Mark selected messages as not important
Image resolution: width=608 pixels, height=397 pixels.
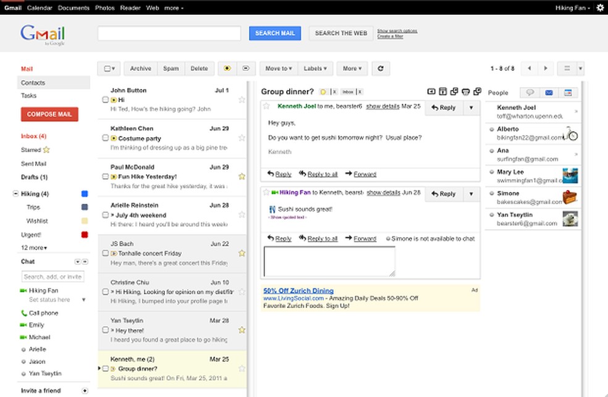(245, 68)
